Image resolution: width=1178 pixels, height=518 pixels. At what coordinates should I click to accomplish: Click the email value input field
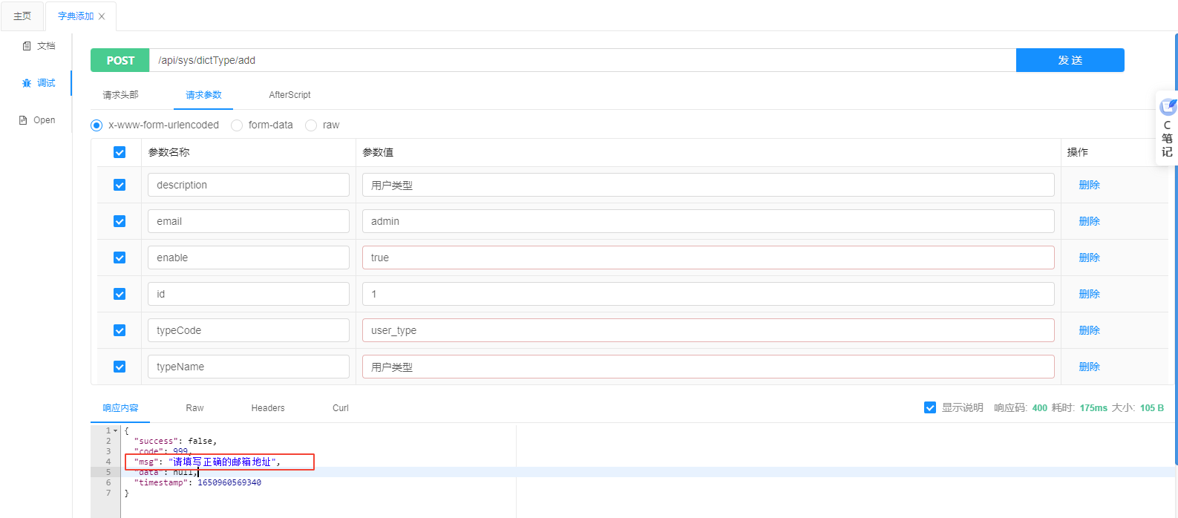(707, 221)
